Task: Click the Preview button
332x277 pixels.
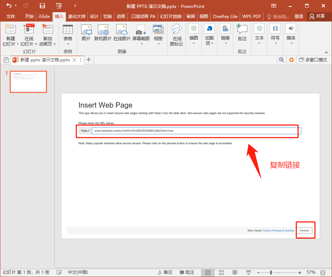Action: point(304,230)
